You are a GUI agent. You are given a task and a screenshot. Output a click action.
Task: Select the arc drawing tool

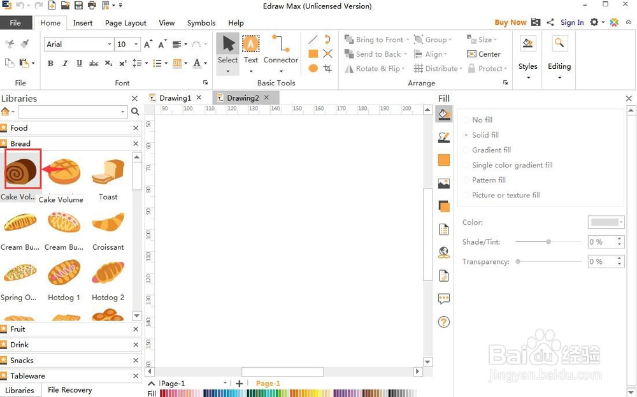pos(327,40)
